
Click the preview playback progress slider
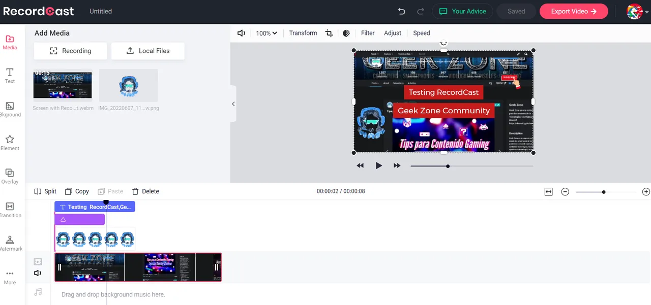[x=472, y=166]
